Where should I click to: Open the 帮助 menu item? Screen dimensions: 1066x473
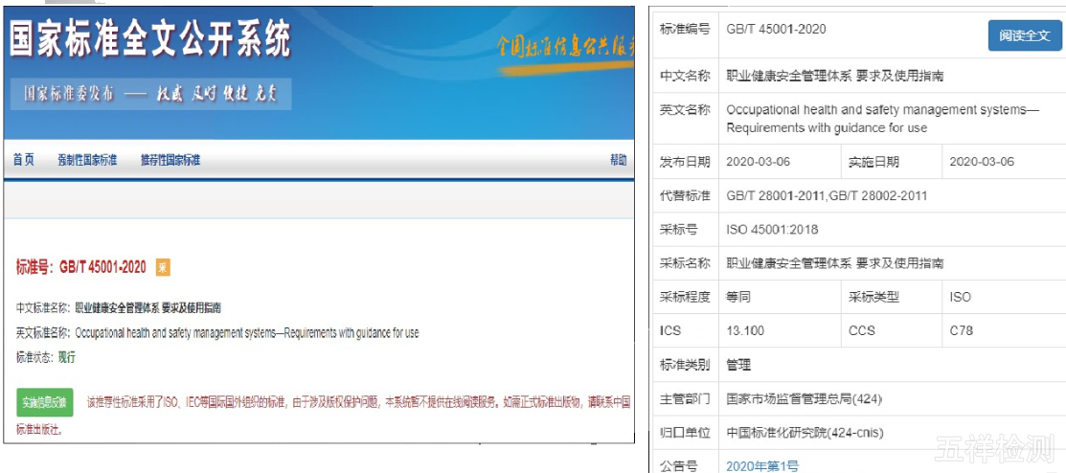coord(619,160)
